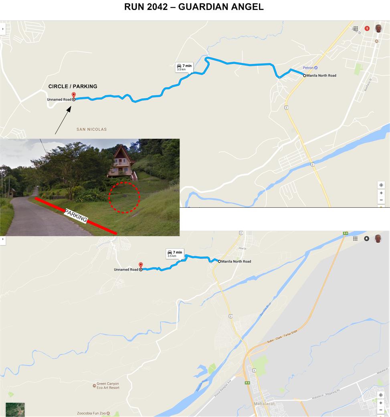
Task: Click the red notification badge in the upper map
Action: pos(367,28)
